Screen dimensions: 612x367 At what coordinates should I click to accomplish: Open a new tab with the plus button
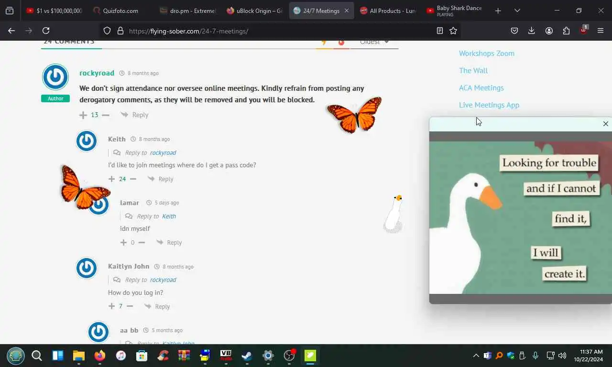coord(498,11)
